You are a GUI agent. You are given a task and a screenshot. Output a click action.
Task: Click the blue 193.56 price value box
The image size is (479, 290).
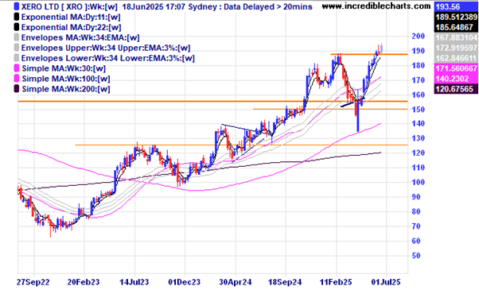tap(456, 6)
